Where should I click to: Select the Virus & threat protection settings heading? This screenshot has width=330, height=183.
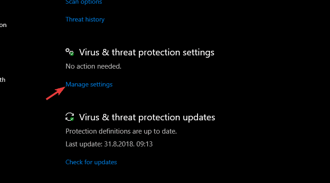pyautogui.click(x=147, y=53)
